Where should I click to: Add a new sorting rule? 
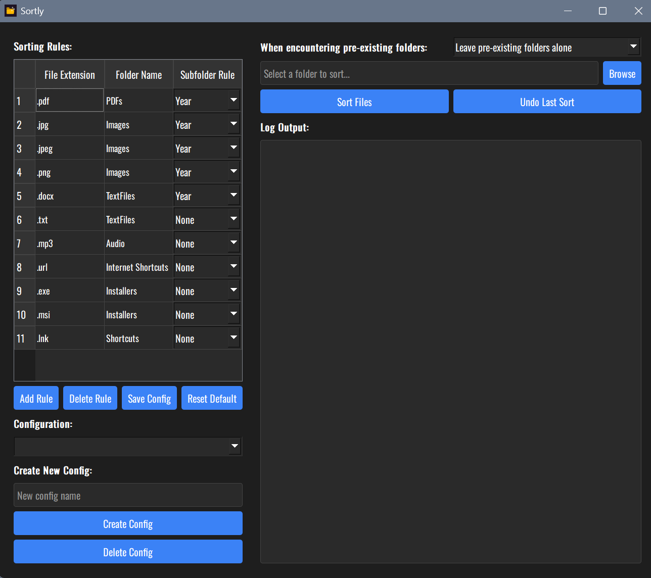(36, 398)
